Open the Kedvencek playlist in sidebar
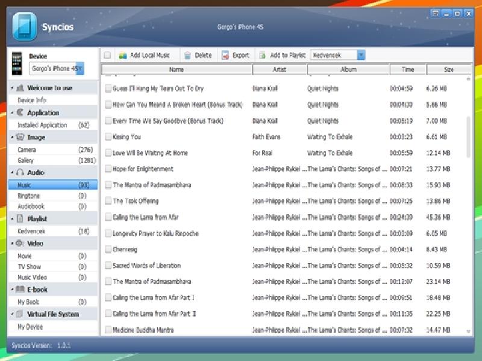This screenshot has height=361, width=482. click(x=53, y=231)
